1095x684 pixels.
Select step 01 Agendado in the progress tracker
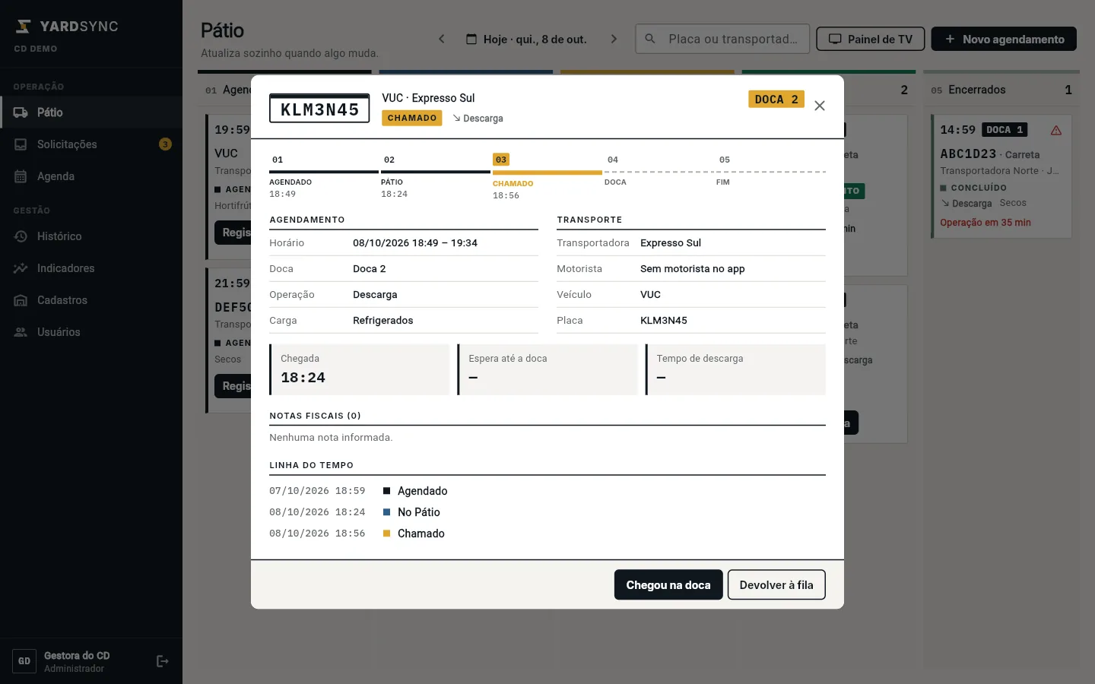tap(324, 176)
